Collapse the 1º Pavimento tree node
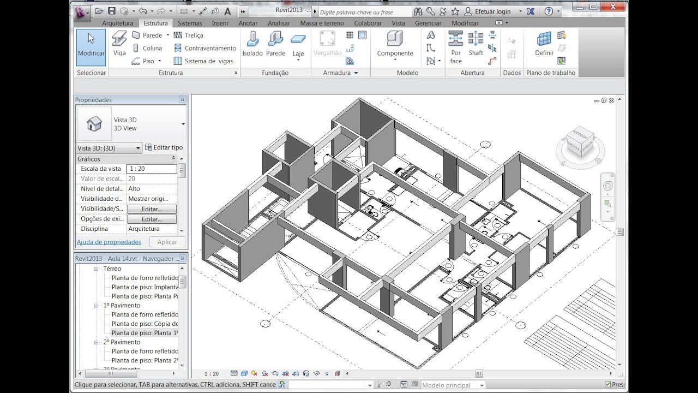The image size is (698, 393). coord(96,306)
